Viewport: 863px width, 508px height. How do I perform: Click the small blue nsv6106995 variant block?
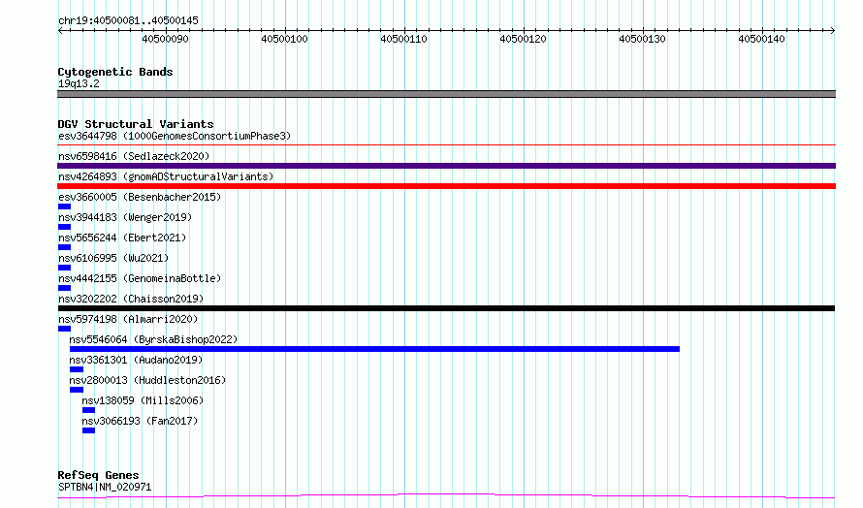point(64,268)
